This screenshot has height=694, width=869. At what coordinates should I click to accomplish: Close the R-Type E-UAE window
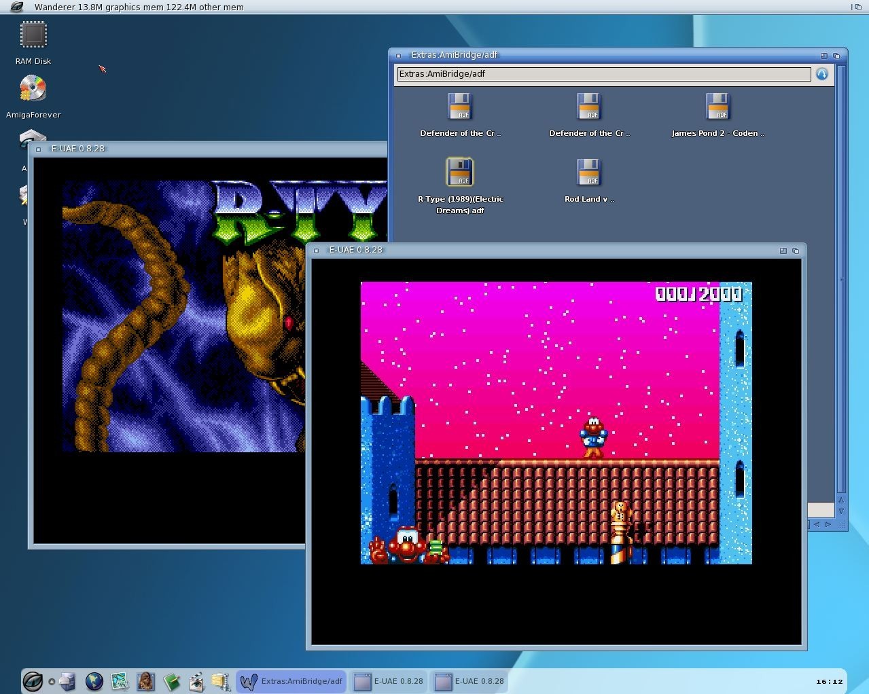click(x=39, y=149)
